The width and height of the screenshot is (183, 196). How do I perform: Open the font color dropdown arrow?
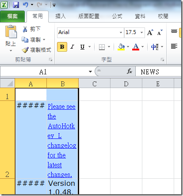coord(142,47)
